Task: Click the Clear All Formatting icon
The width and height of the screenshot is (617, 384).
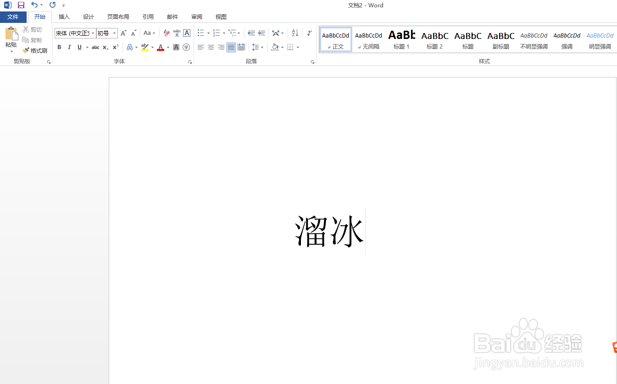Action: tap(166, 33)
